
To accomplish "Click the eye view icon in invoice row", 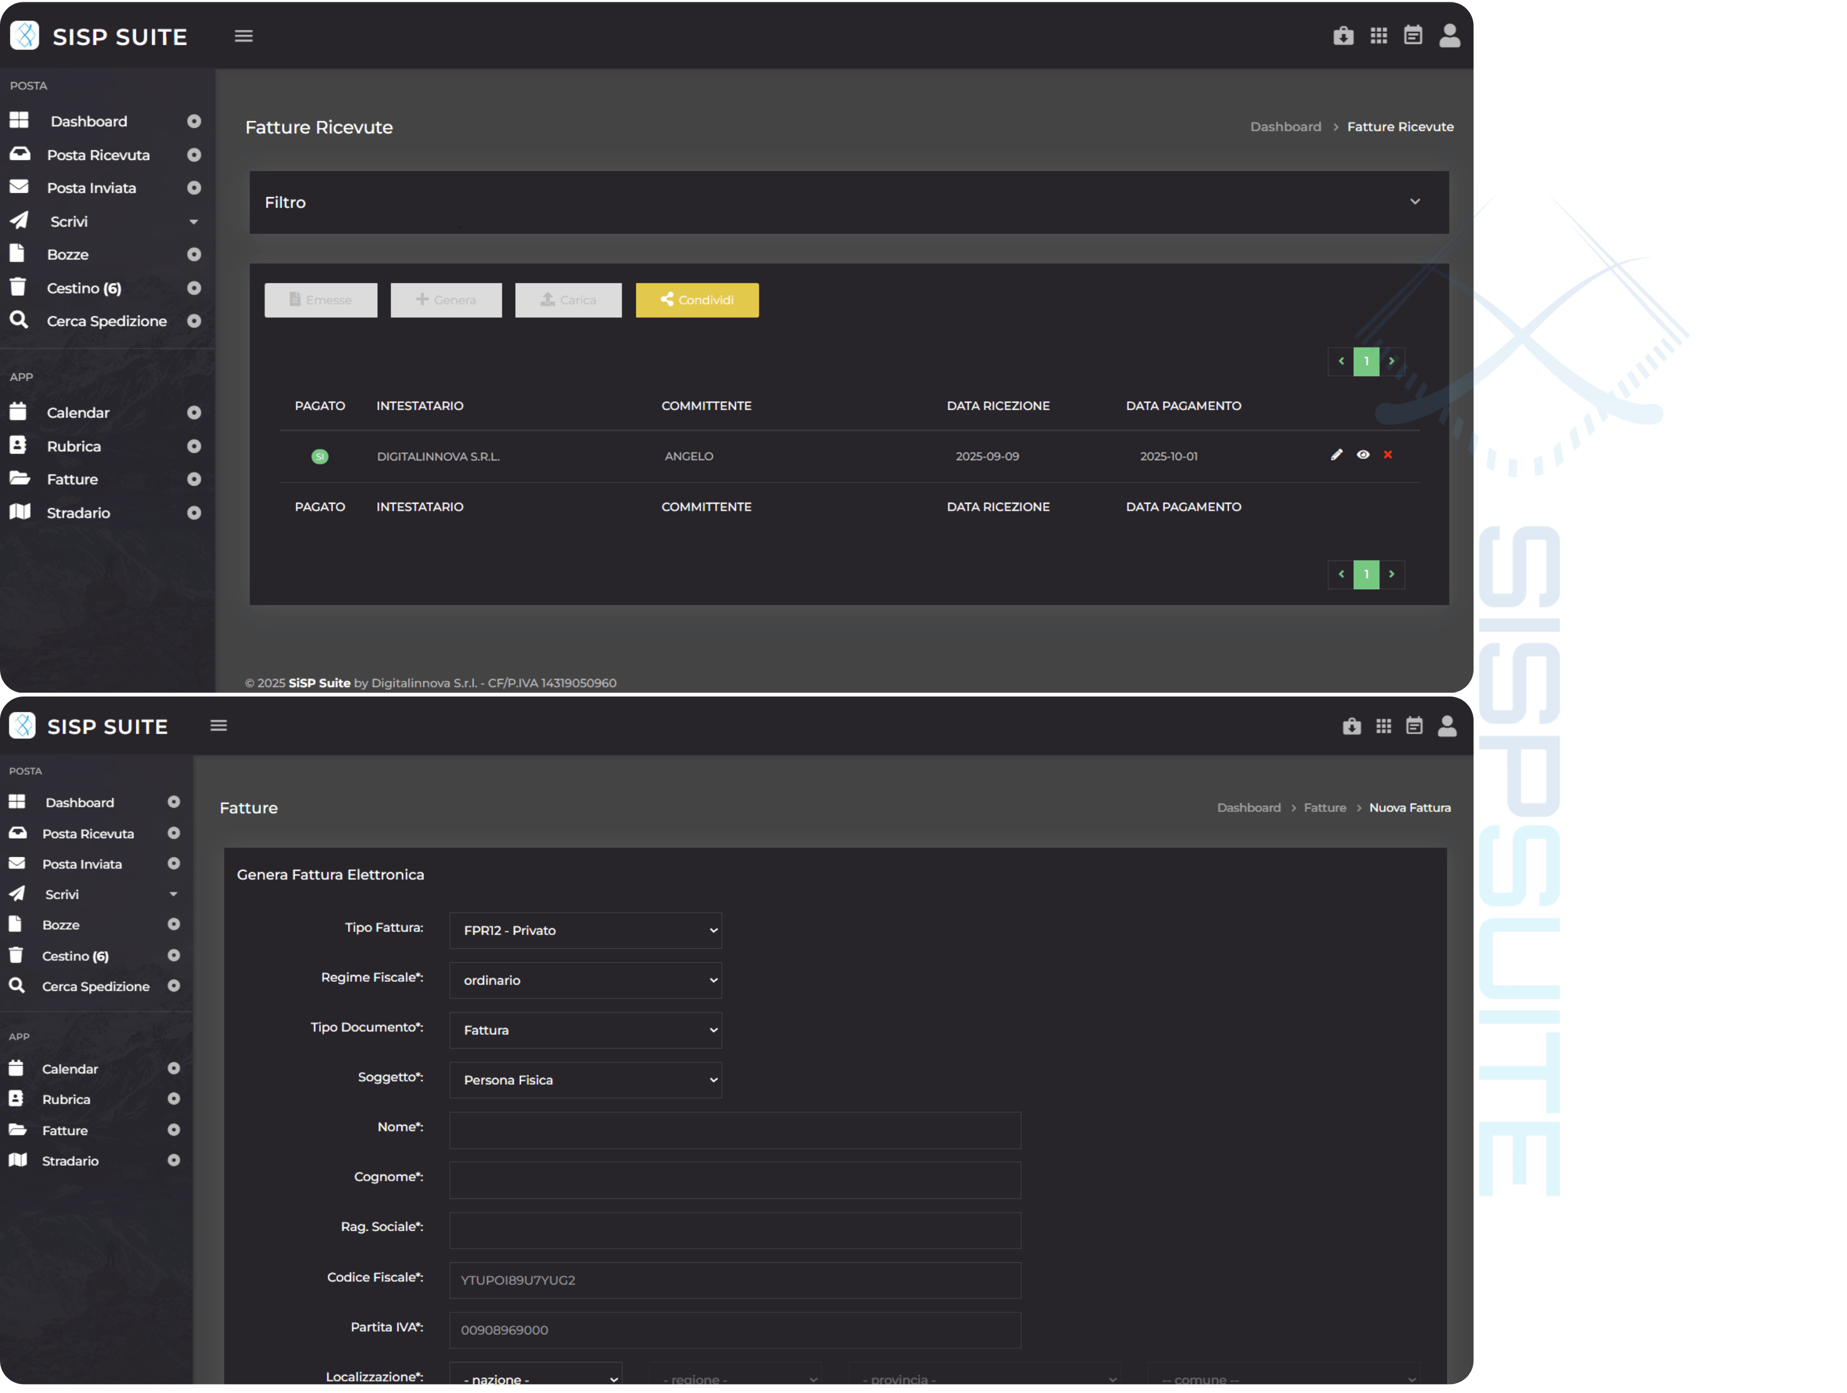I will [1363, 455].
